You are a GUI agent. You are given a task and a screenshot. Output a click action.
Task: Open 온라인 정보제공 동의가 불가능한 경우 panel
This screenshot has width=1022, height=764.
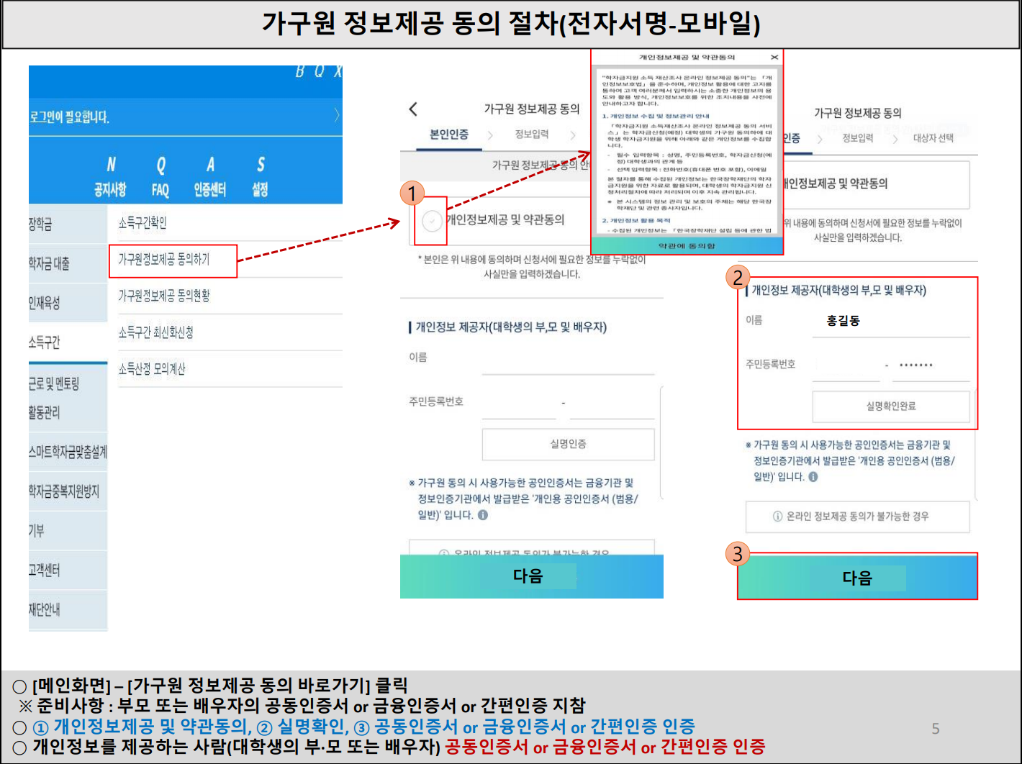pos(858,517)
